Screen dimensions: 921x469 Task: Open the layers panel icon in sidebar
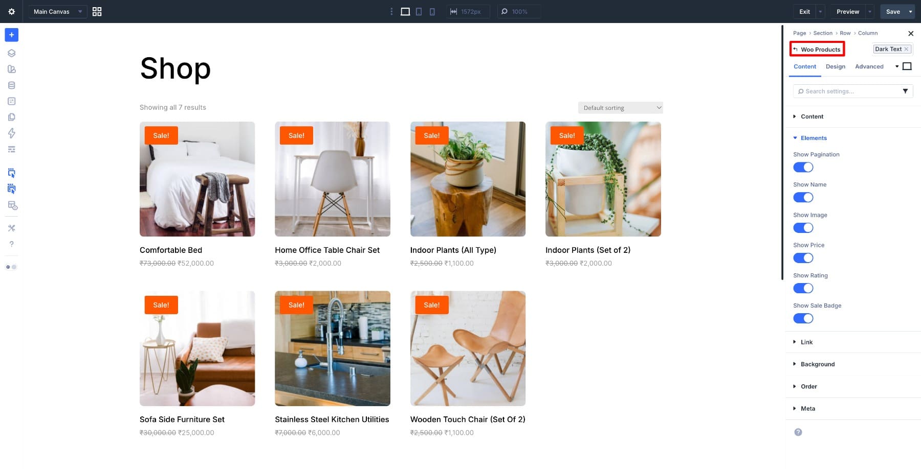pos(11,53)
